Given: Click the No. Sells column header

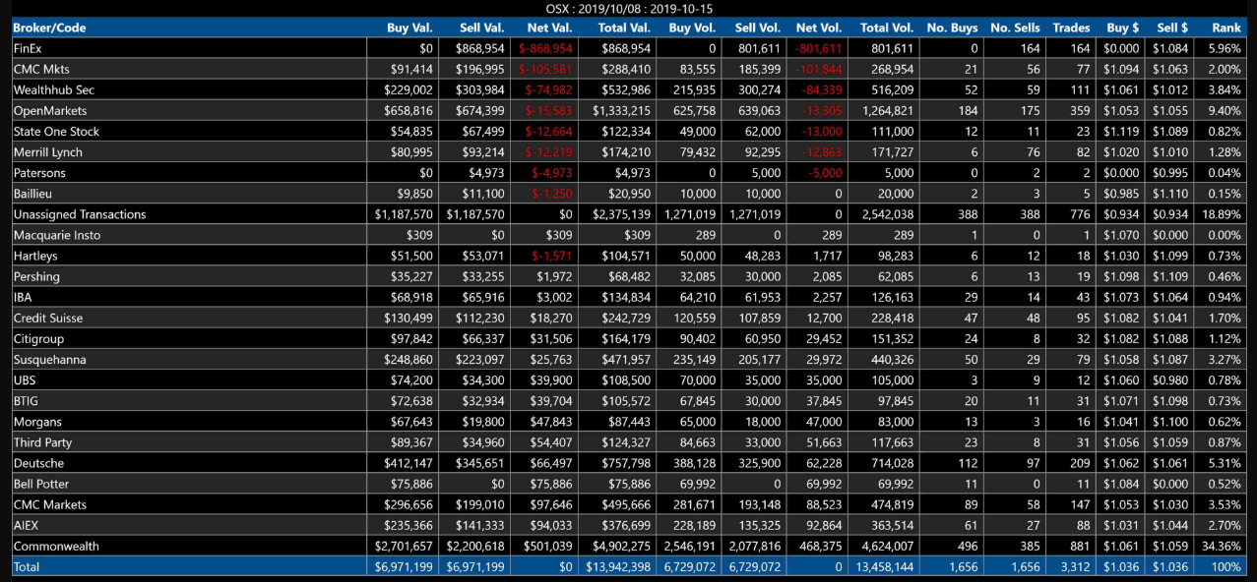Looking at the screenshot, I should 1015,28.
